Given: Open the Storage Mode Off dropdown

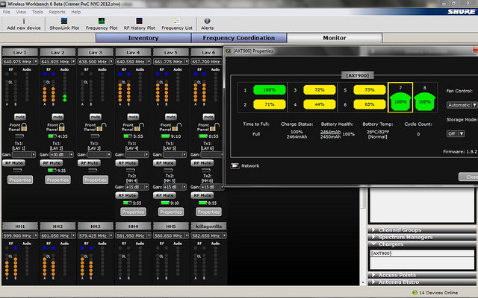Looking at the screenshot, I should 456,133.
